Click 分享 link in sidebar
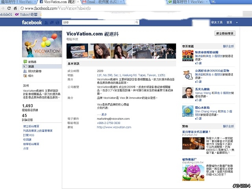Viewport: 252px width, 189px height. coord(26,148)
